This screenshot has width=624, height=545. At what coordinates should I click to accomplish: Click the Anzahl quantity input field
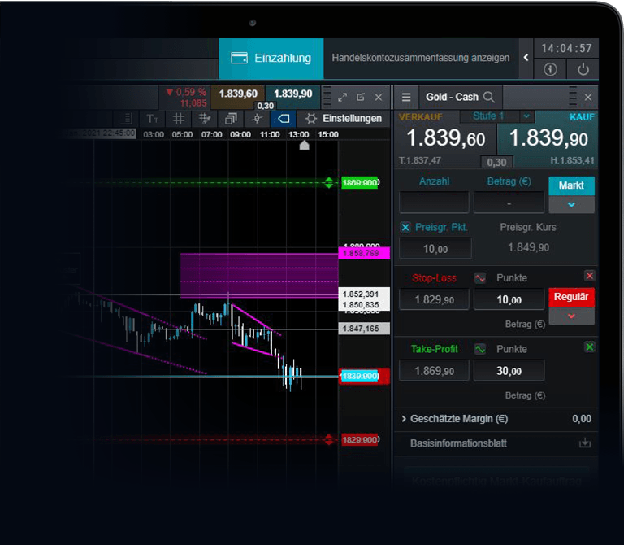(434, 202)
